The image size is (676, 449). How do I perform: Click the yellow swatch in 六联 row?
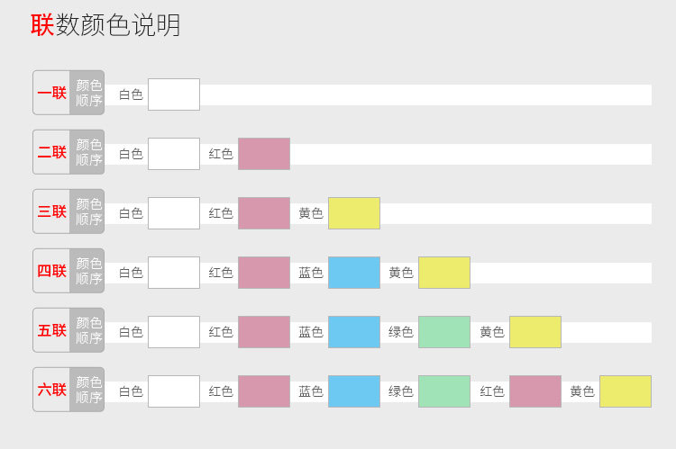click(626, 391)
